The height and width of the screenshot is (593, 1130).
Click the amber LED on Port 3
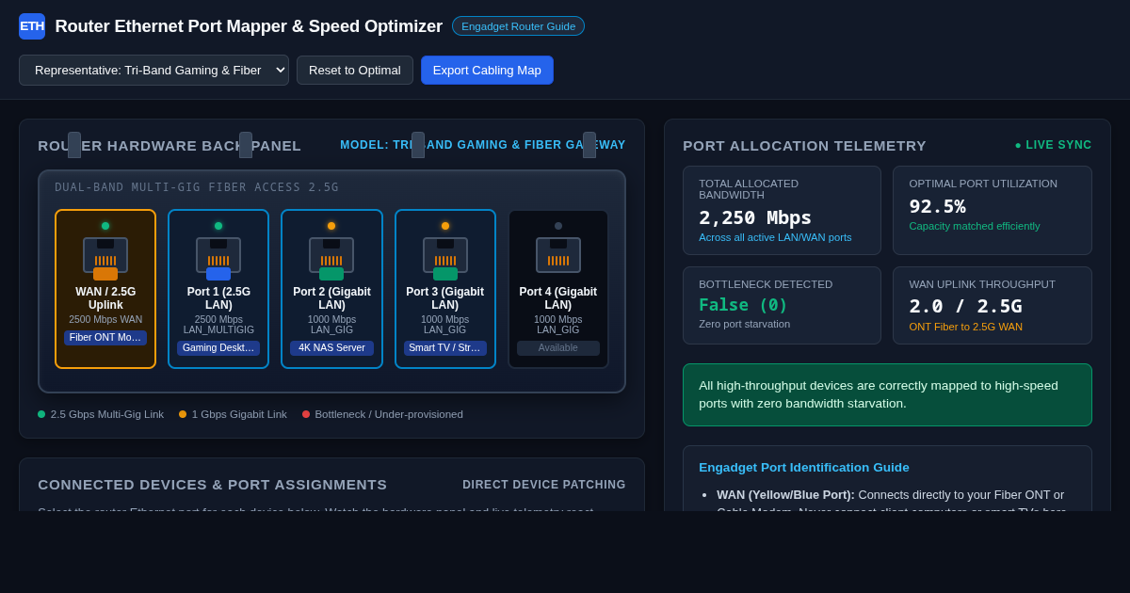445,226
